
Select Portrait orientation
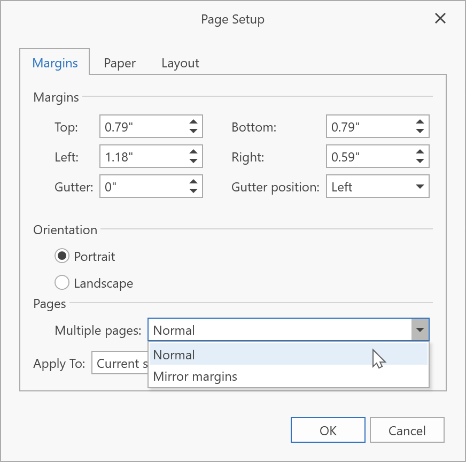(62, 256)
